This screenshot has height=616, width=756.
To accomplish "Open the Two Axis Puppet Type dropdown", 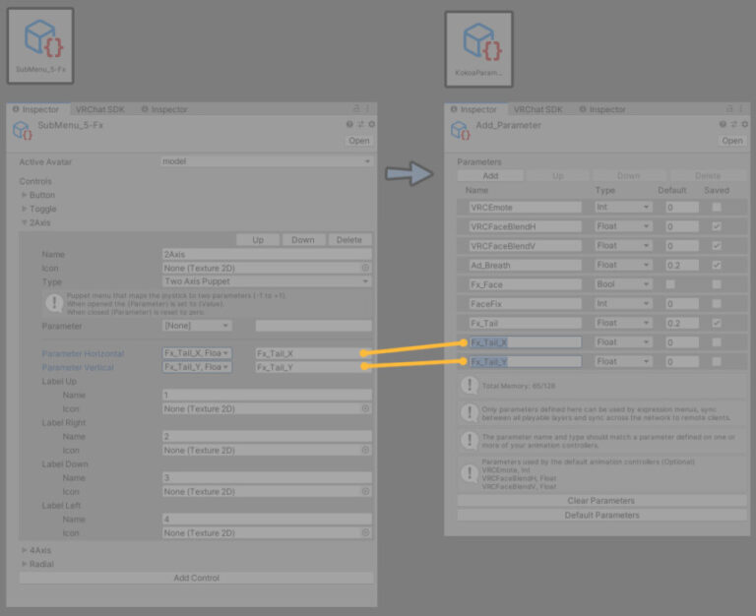I will [x=266, y=281].
